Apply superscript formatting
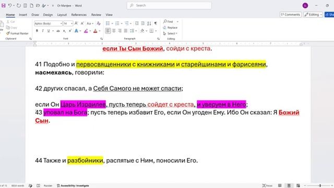The width and height of the screenshot is (334, 188). click(70, 31)
